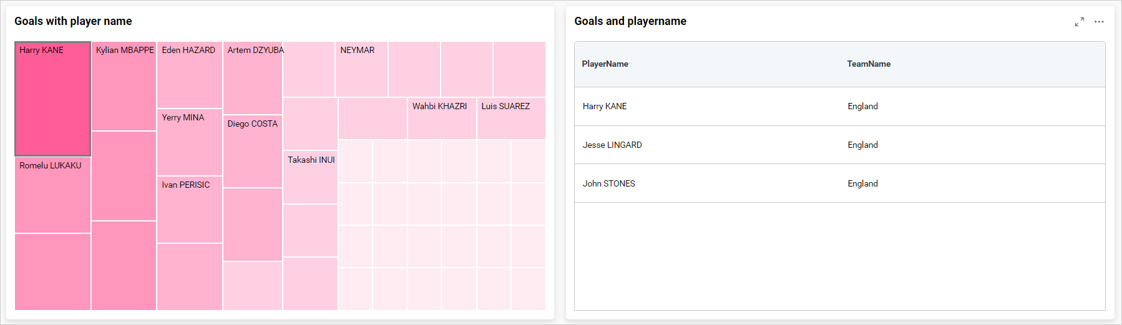Click the England cell beside John STONES

pyautogui.click(x=862, y=184)
